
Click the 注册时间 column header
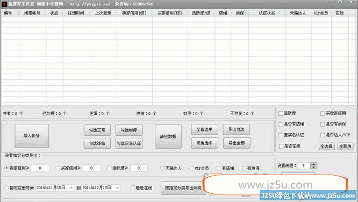tap(76, 13)
